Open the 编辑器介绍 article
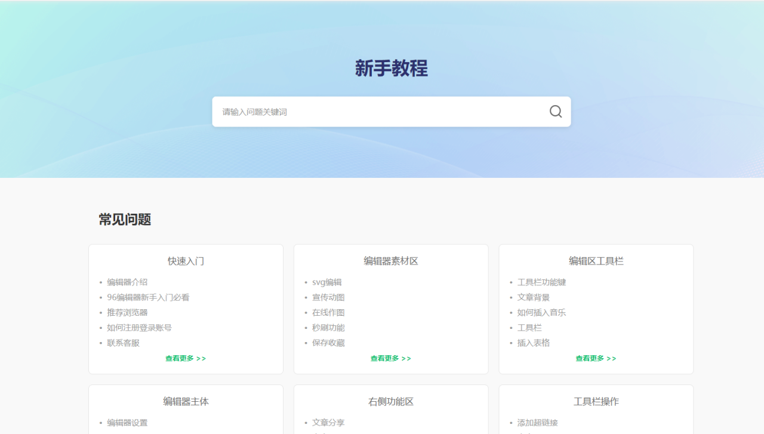 127,282
